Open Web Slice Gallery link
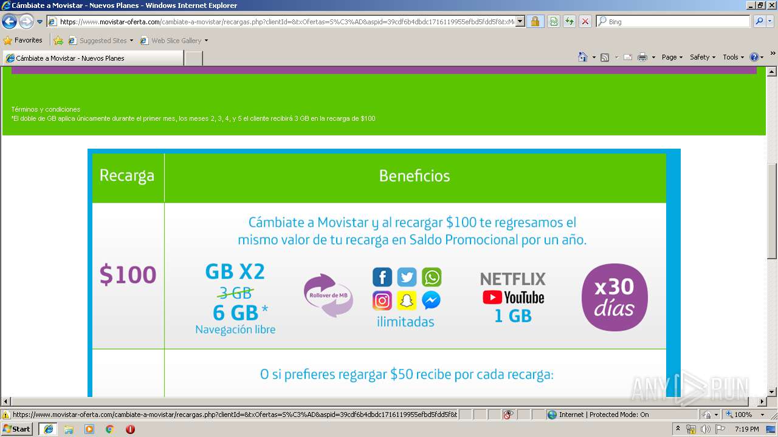This screenshot has height=437, width=778. (x=174, y=41)
